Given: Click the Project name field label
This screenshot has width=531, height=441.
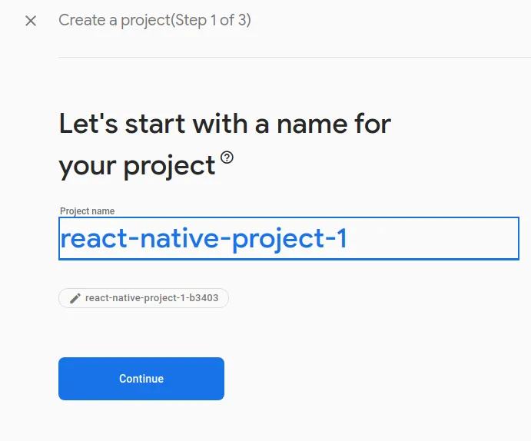Looking at the screenshot, I should tap(88, 211).
